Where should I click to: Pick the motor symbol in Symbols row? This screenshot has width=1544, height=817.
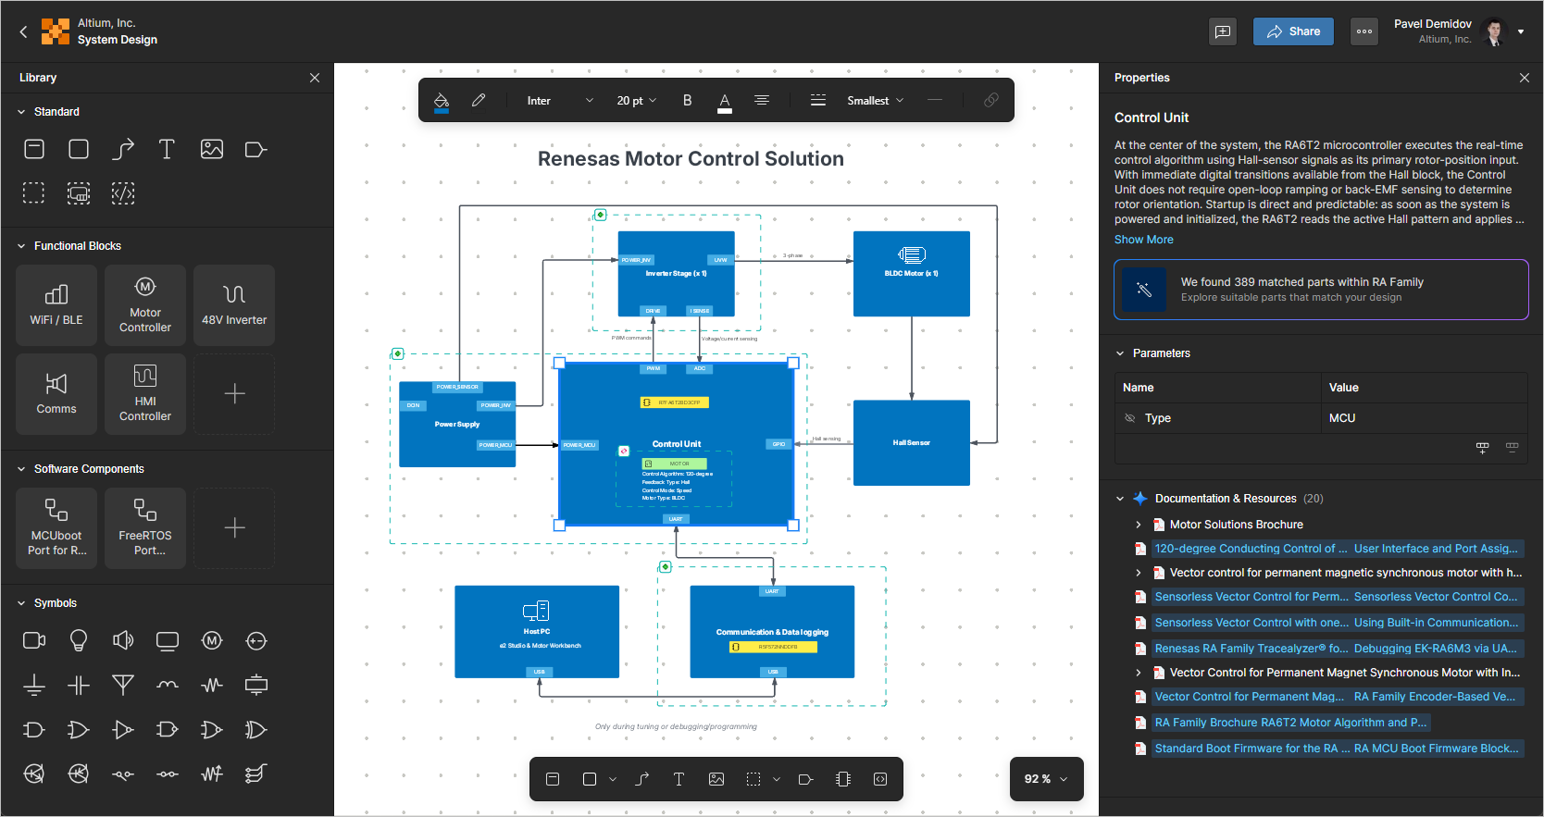[x=212, y=640]
